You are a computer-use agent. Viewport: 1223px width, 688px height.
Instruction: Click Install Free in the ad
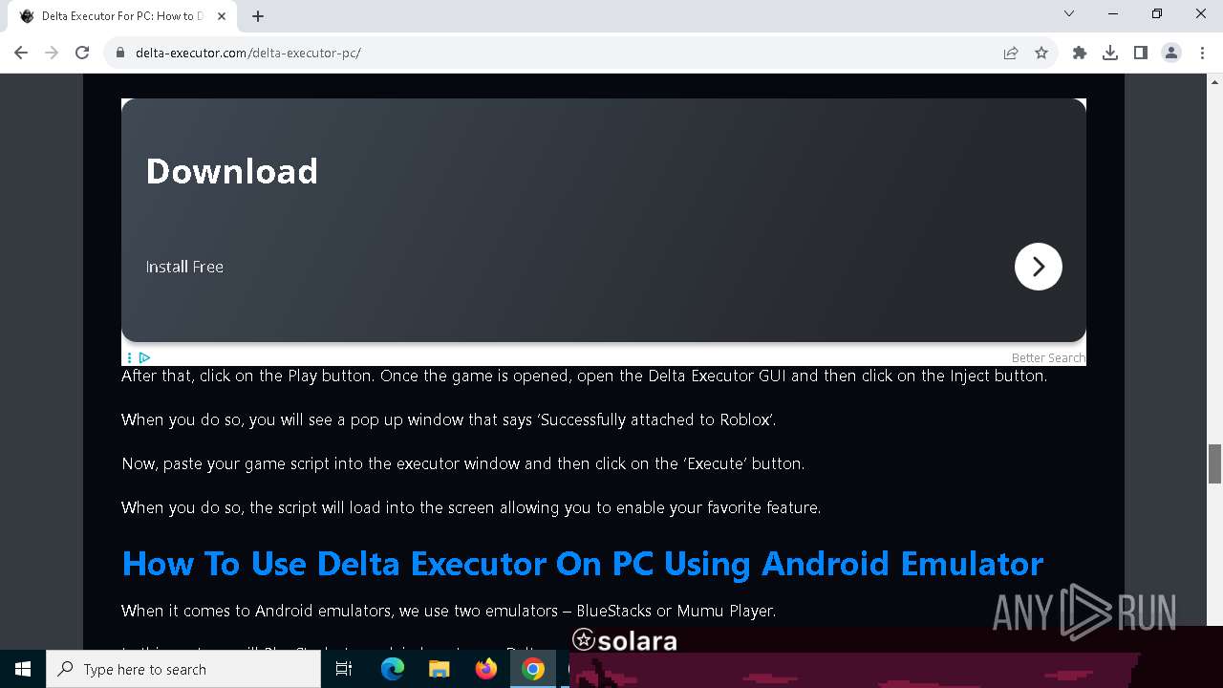pos(184,267)
